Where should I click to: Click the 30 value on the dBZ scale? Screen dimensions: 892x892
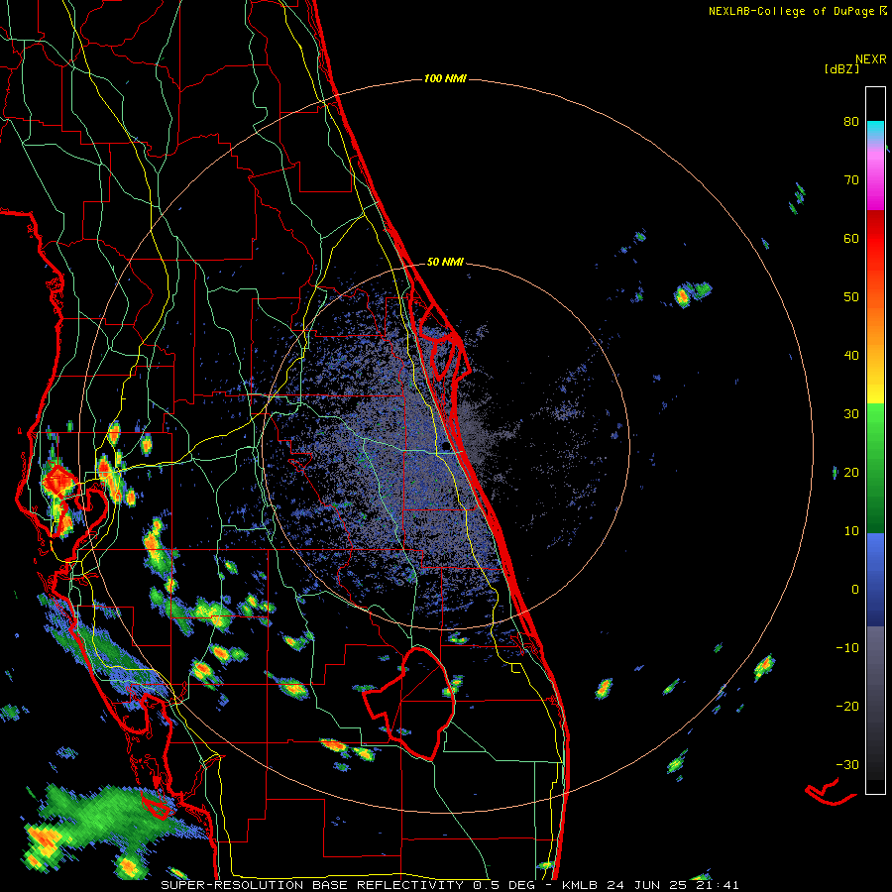pos(851,414)
